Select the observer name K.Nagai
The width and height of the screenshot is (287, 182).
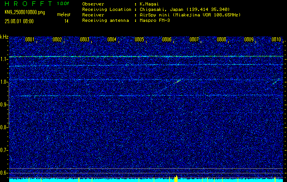pos(149,4)
